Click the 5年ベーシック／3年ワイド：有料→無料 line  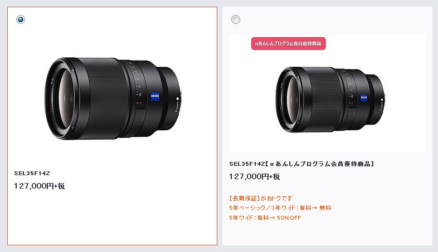[280, 207]
